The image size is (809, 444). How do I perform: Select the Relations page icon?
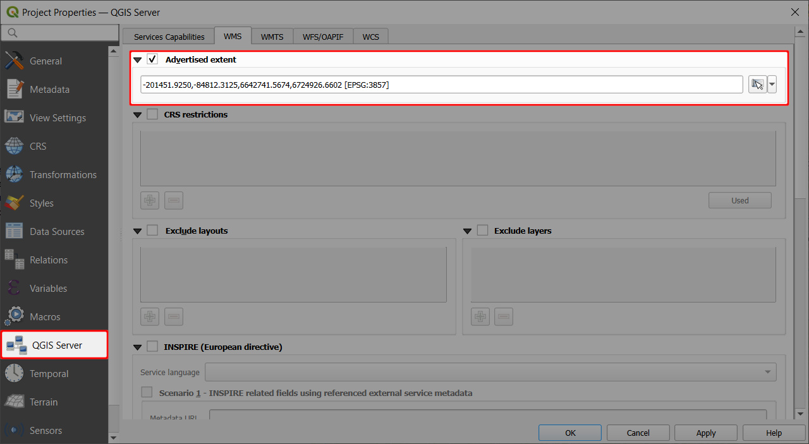[14, 260]
